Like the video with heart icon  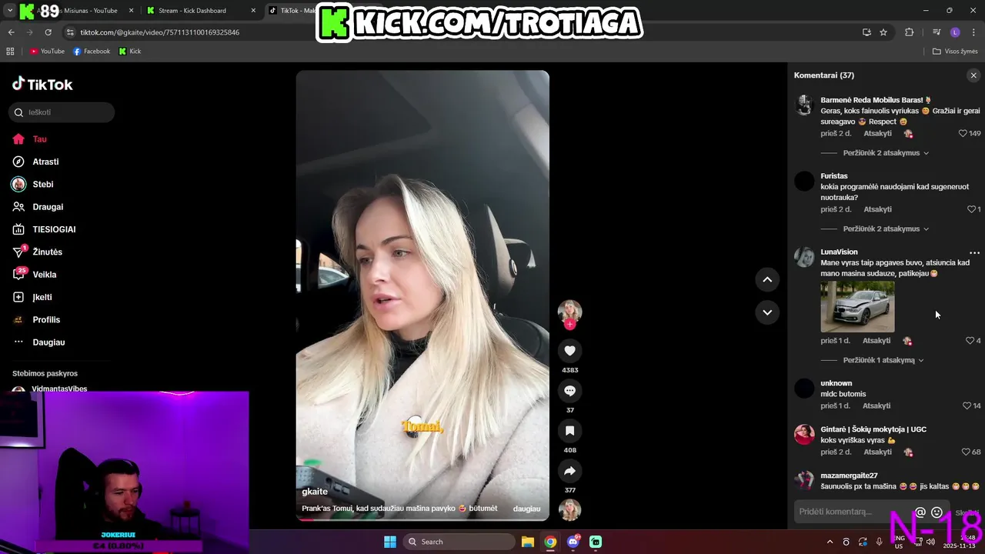569,351
